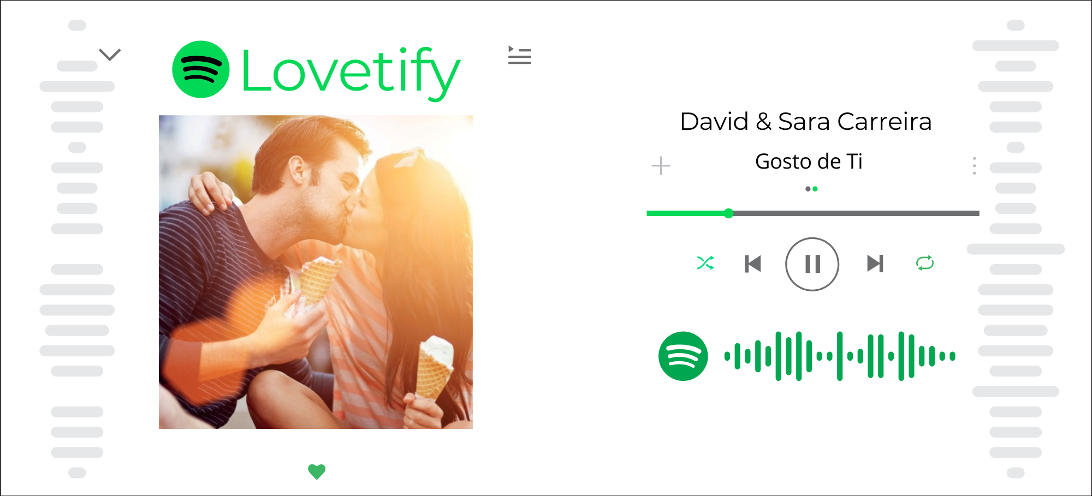Click the Spotify code soundwave bars
The height and width of the screenshot is (496, 1092).
tap(840, 356)
